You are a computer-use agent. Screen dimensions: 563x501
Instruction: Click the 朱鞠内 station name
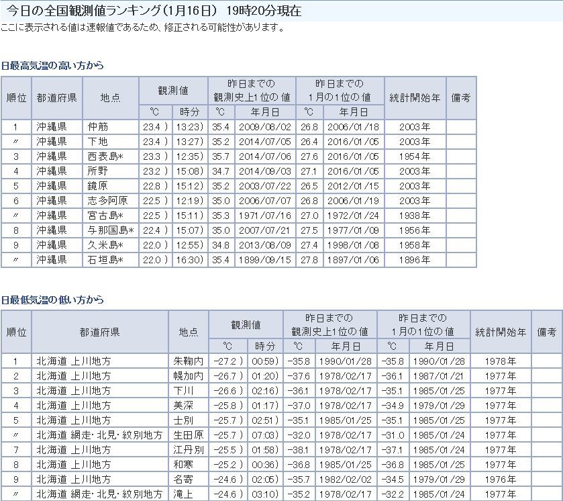click(x=187, y=361)
